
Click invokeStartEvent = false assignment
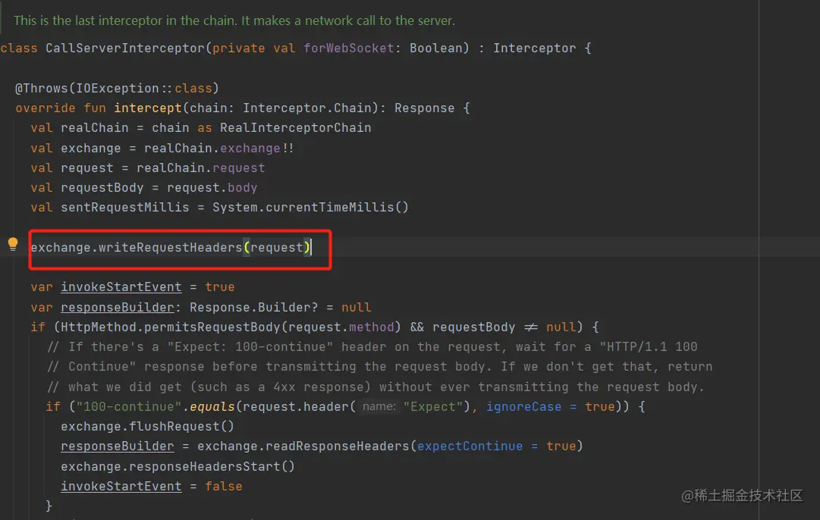(152, 487)
